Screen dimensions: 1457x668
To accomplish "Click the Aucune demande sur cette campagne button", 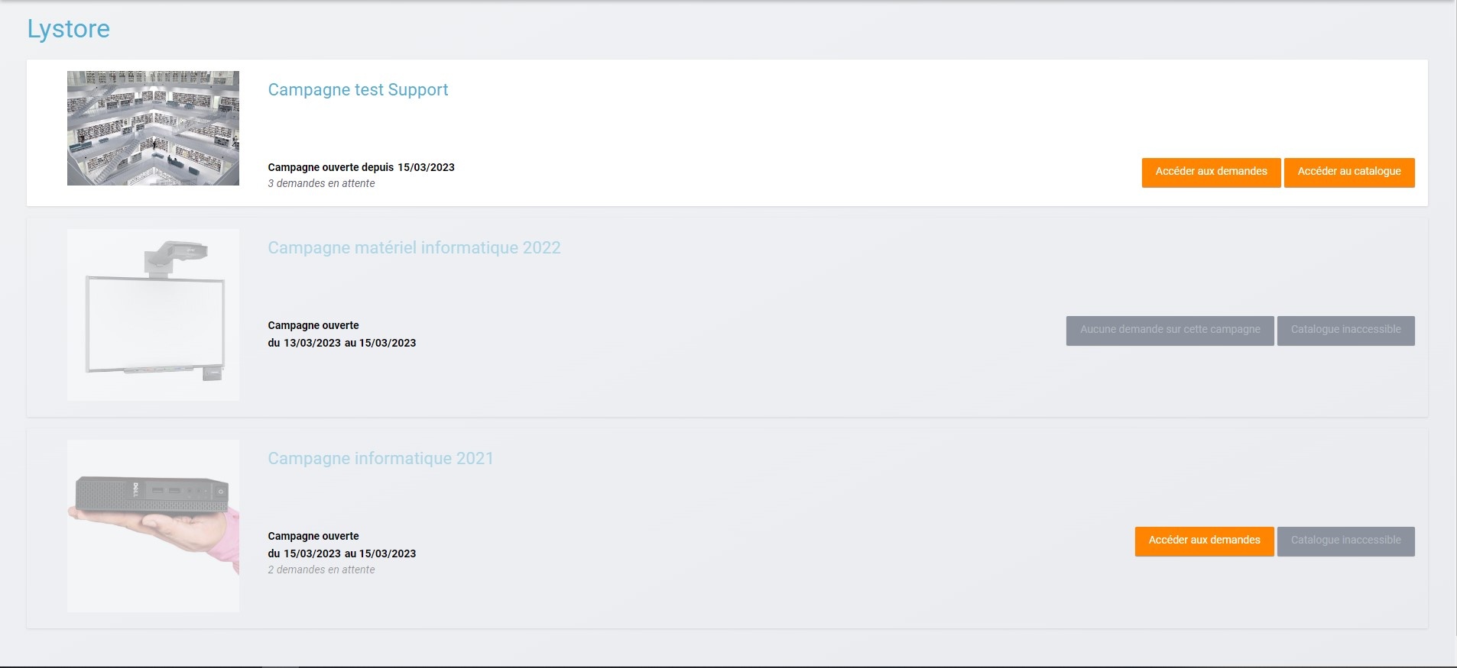I will coord(1170,330).
